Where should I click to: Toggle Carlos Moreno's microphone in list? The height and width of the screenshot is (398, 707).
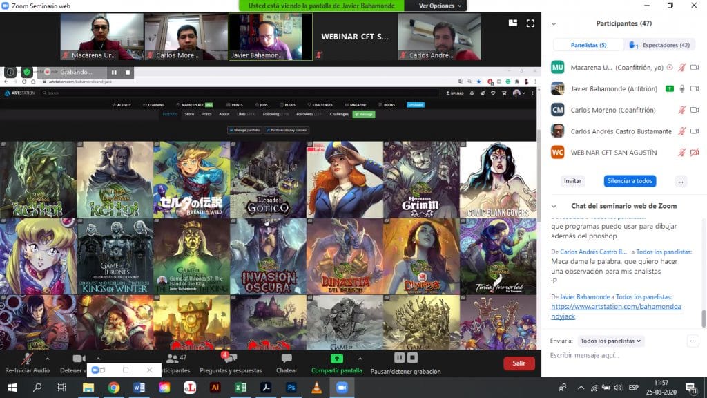tap(681, 110)
